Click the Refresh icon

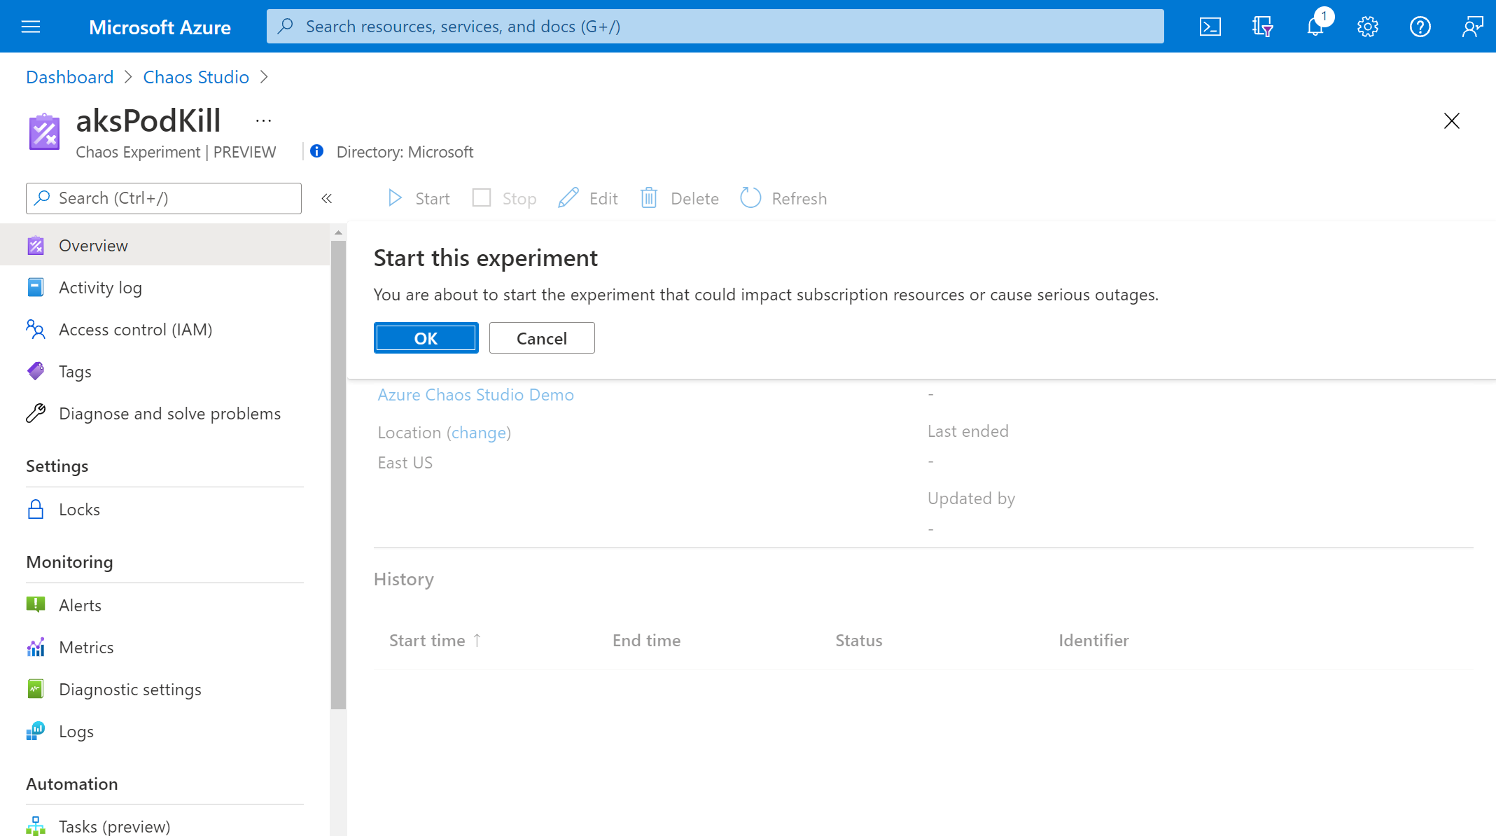point(750,197)
